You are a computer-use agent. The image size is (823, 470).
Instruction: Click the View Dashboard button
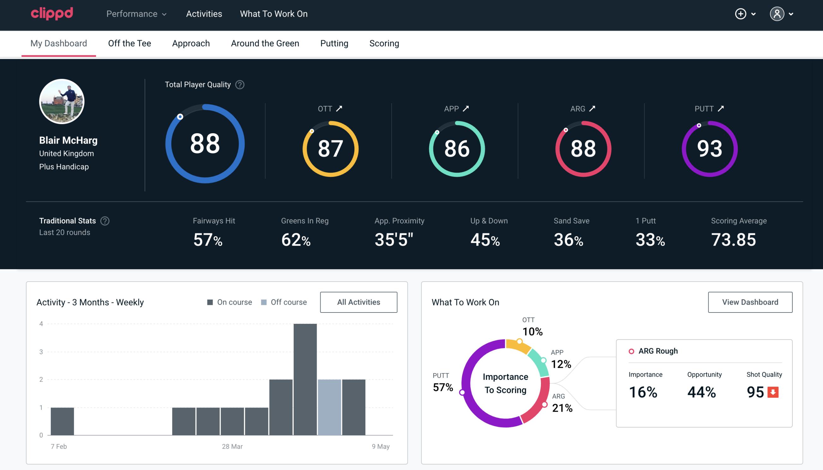[x=750, y=302]
